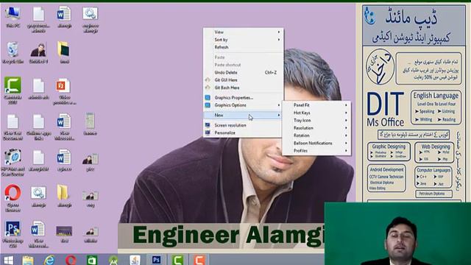
Task: Open Screen resolution settings
Action: [243, 125]
